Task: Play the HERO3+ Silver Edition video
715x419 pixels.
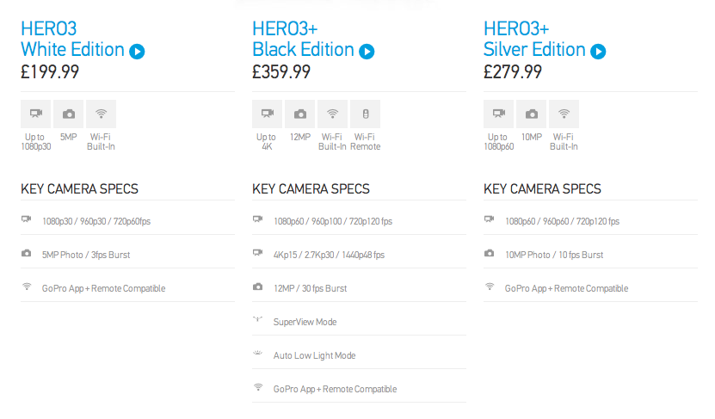Action: [598, 52]
